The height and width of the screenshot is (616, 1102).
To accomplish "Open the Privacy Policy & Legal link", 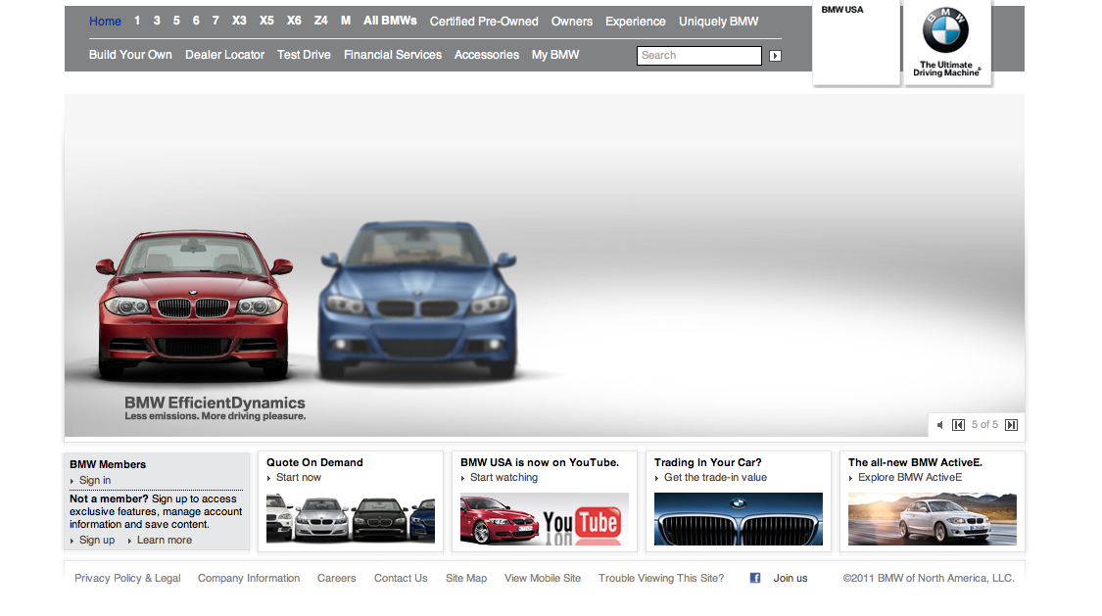I will coord(127,578).
